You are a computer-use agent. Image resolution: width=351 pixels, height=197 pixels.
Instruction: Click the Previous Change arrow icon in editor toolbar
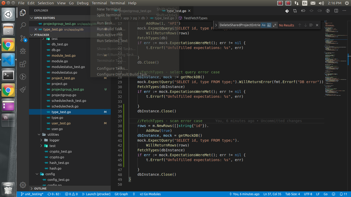303,11
